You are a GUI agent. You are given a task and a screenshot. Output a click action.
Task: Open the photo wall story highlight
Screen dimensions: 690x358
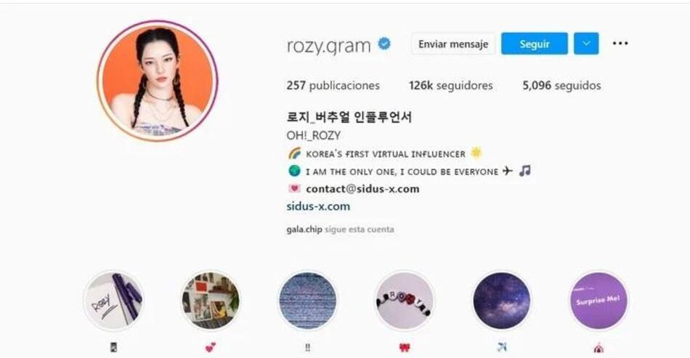(211, 301)
